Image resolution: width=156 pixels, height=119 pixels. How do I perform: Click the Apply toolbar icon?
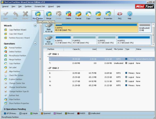click(6, 15)
